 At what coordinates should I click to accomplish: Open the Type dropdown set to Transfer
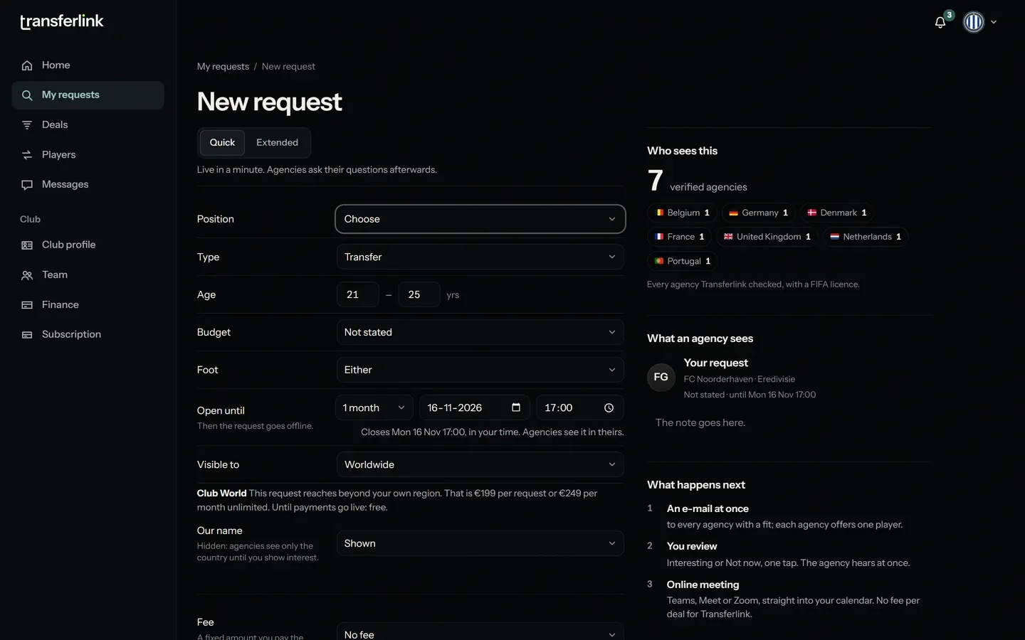coord(480,257)
